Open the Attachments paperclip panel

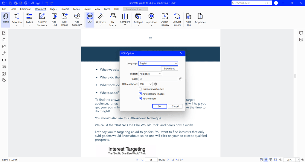point(4,53)
